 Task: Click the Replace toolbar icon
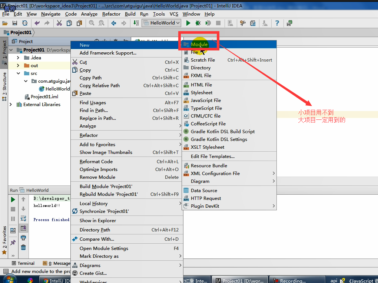(x=102, y=23)
